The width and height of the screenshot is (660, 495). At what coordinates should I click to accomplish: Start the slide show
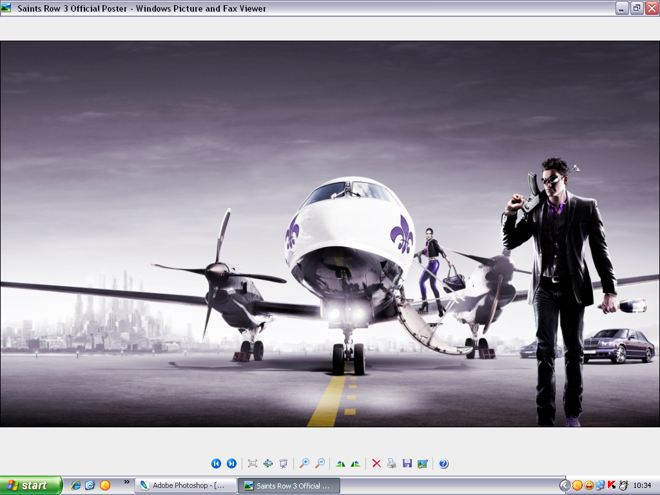[x=284, y=463]
